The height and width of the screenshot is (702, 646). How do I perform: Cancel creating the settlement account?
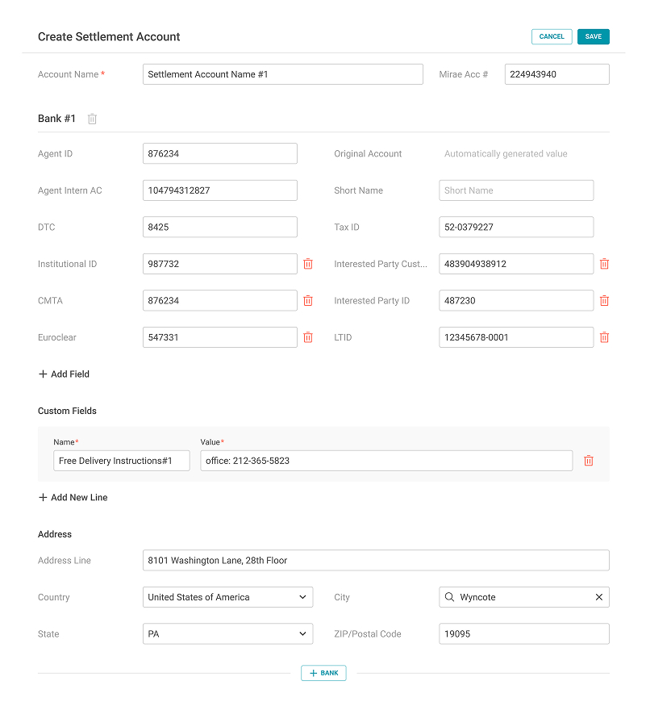point(552,36)
